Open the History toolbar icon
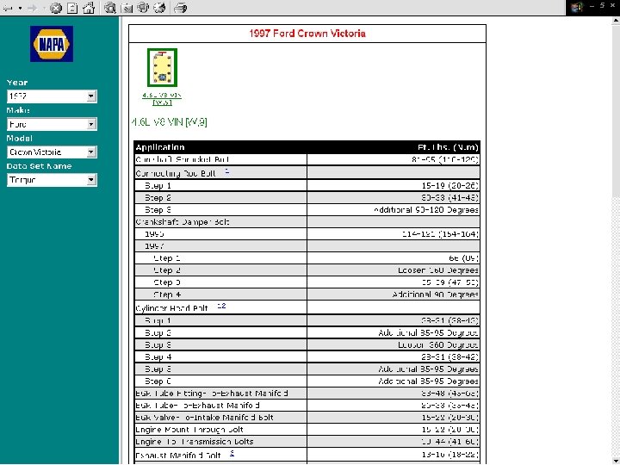This screenshot has height=465, width=620. pos(160,8)
